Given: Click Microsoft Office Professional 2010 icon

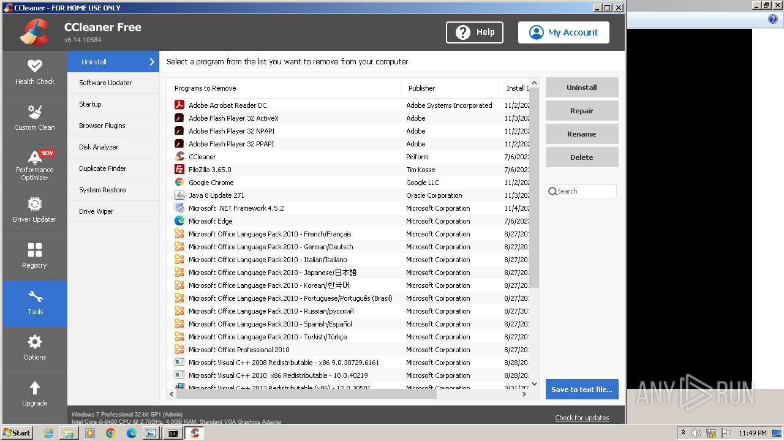Looking at the screenshot, I should tap(179, 349).
